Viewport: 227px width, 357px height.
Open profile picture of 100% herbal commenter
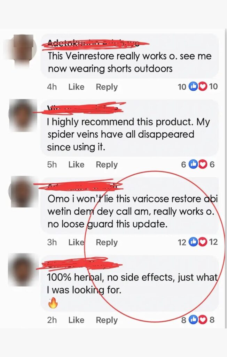tap(23, 270)
